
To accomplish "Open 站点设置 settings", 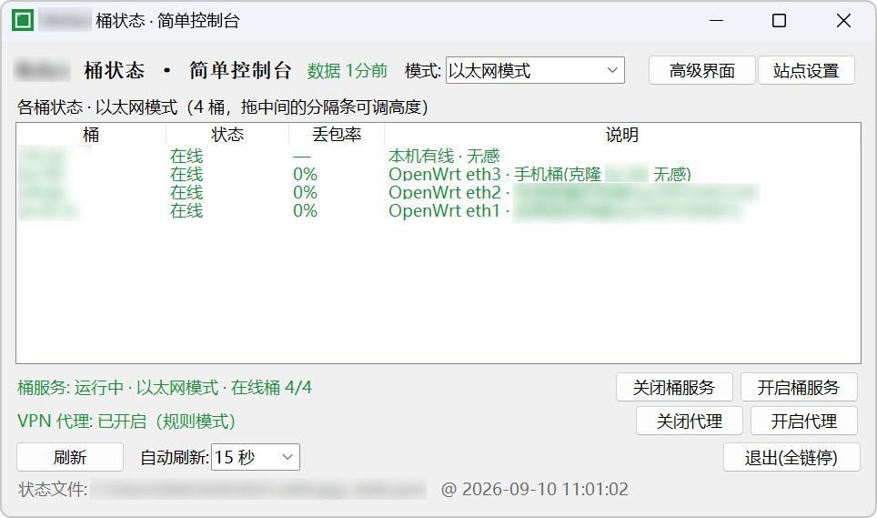I will click(806, 70).
